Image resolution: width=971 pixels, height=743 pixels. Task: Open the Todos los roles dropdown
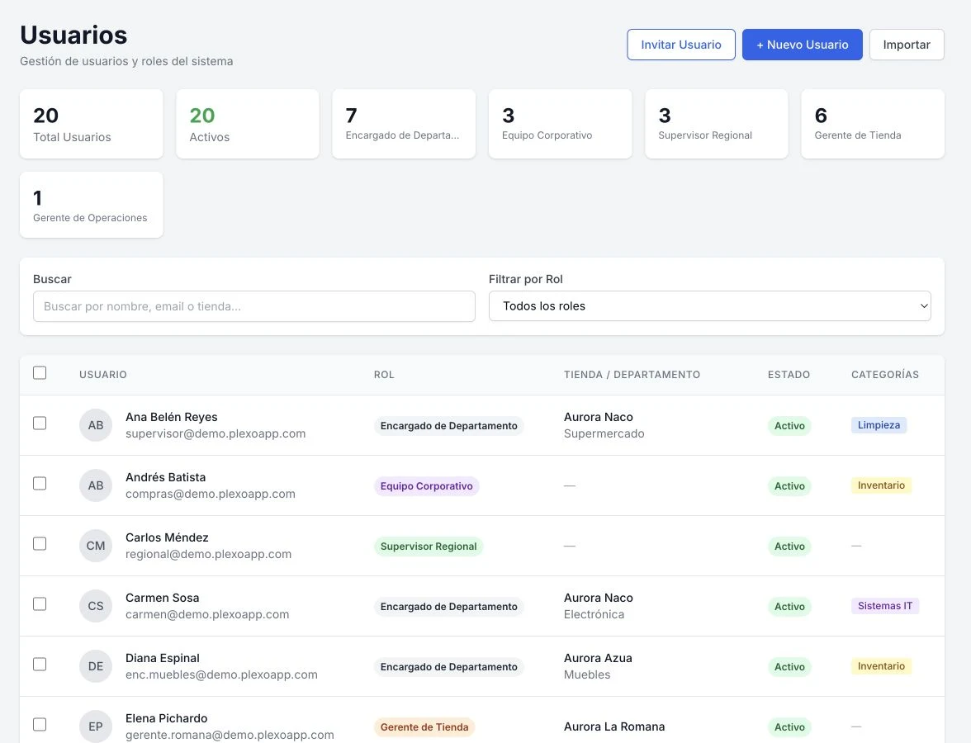pyautogui.click(x=710, y=305)
